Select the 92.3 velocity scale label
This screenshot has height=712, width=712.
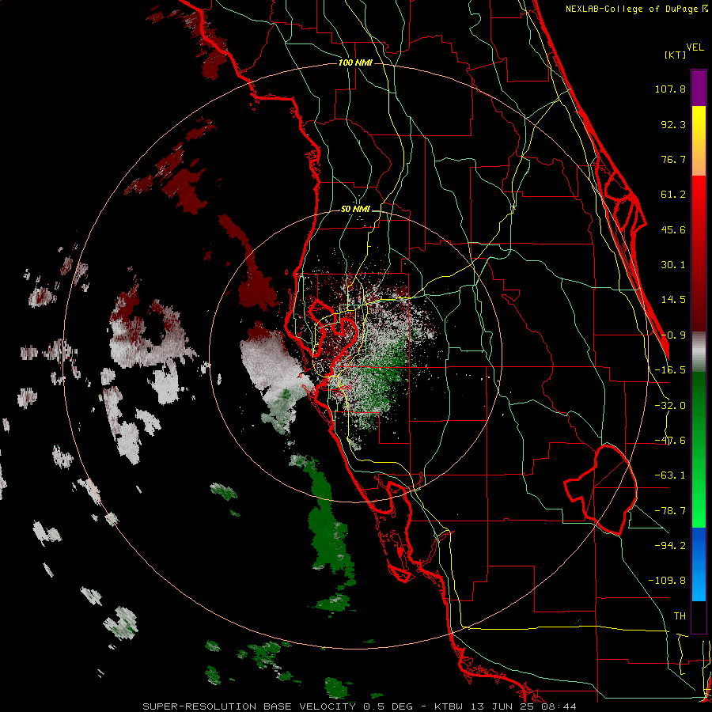click(x=673, y=124)
